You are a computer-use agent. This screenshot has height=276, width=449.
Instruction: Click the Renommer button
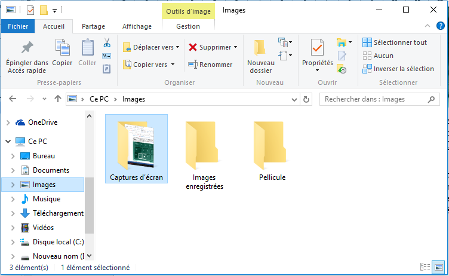(210, 65)
